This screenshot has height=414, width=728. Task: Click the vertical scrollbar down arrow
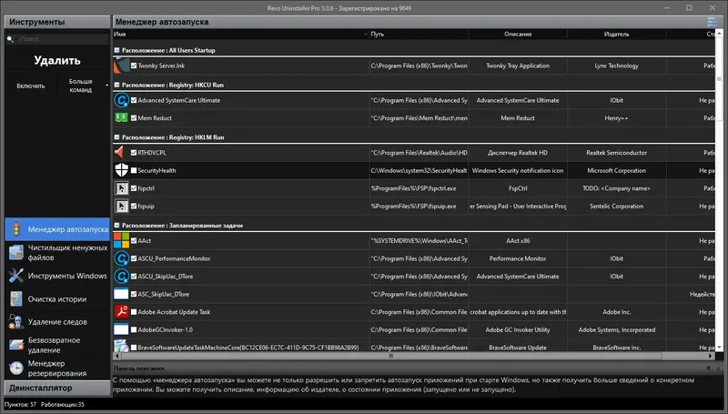pyautogui.click(x=719, y=348)
